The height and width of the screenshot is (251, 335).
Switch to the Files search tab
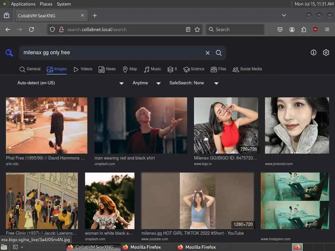tap(218, 69)
